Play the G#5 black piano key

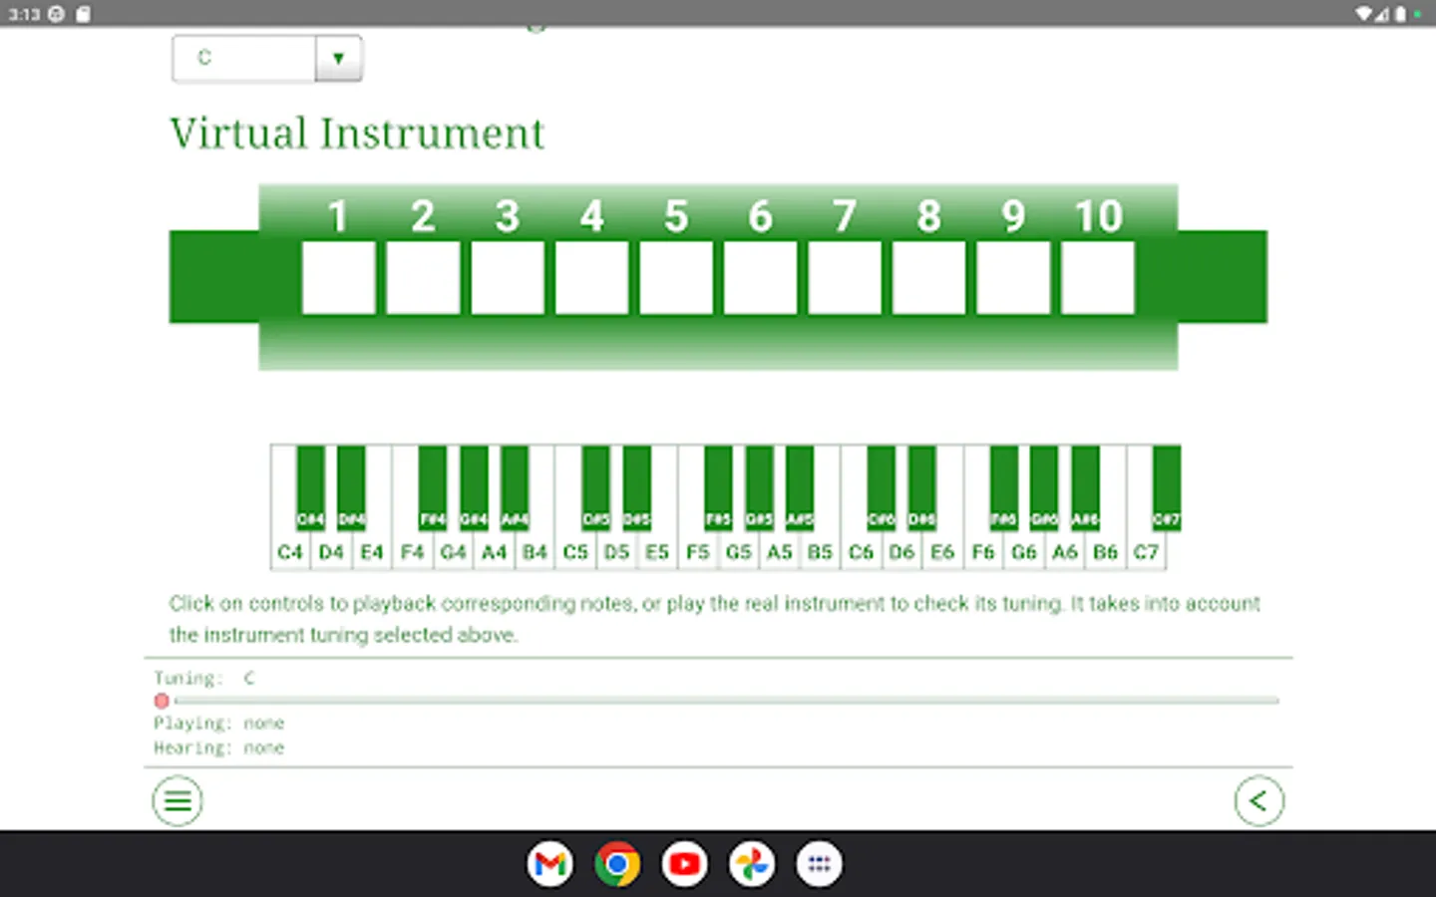[759, 487]
